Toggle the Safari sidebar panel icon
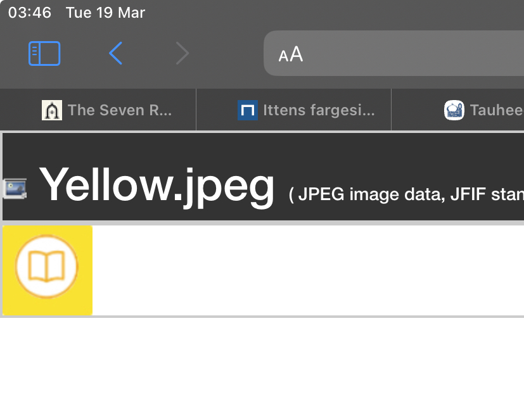 [x=44, y=54]
